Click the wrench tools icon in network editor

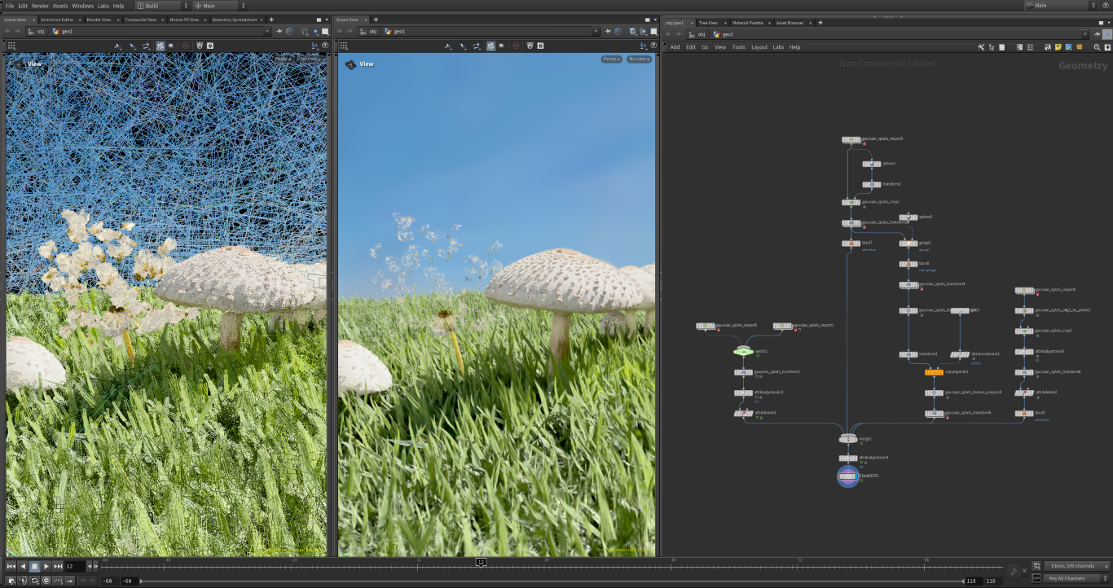point(981,47)
